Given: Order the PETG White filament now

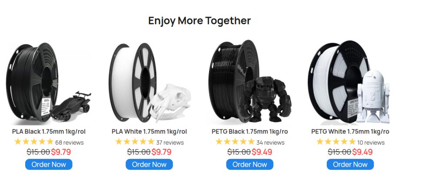Looking at the screenshot, I should (x=350, y=164).
